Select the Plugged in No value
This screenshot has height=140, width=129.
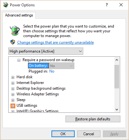click(x=52, y=71)
